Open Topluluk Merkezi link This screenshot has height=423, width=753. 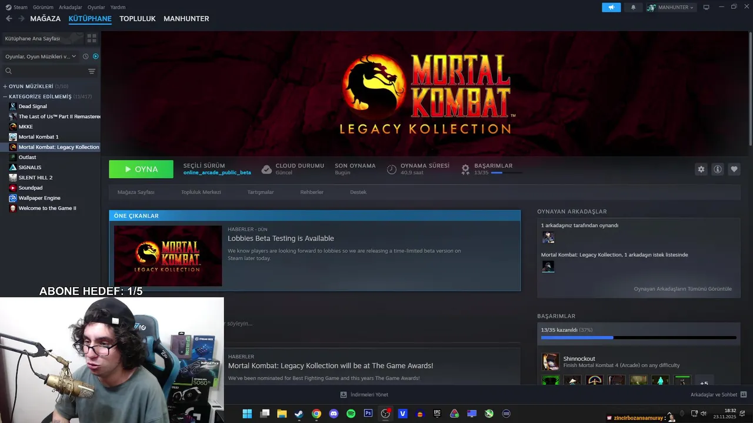click(x=201, y=192)
